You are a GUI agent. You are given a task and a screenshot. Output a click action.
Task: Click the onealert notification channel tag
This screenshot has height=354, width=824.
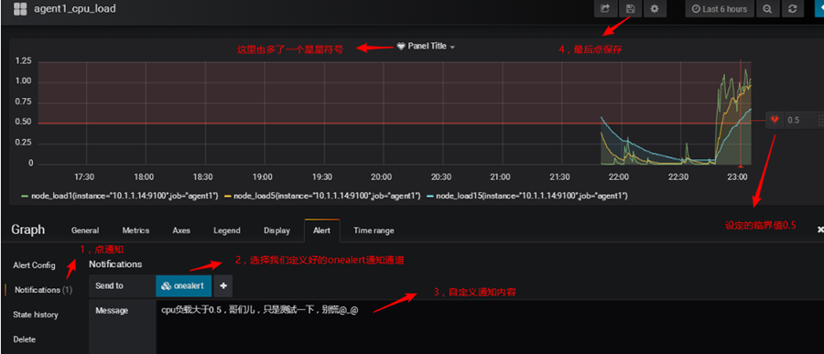click(x=183, y=285)
